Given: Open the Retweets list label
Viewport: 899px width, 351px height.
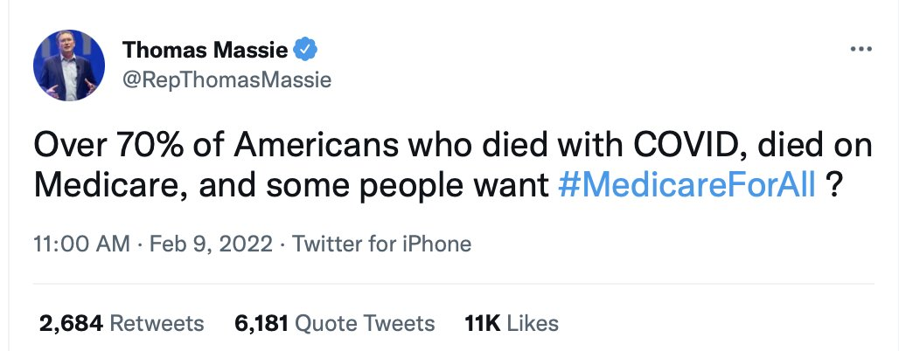Looking at the screenshot, I should tap(158, 324).
